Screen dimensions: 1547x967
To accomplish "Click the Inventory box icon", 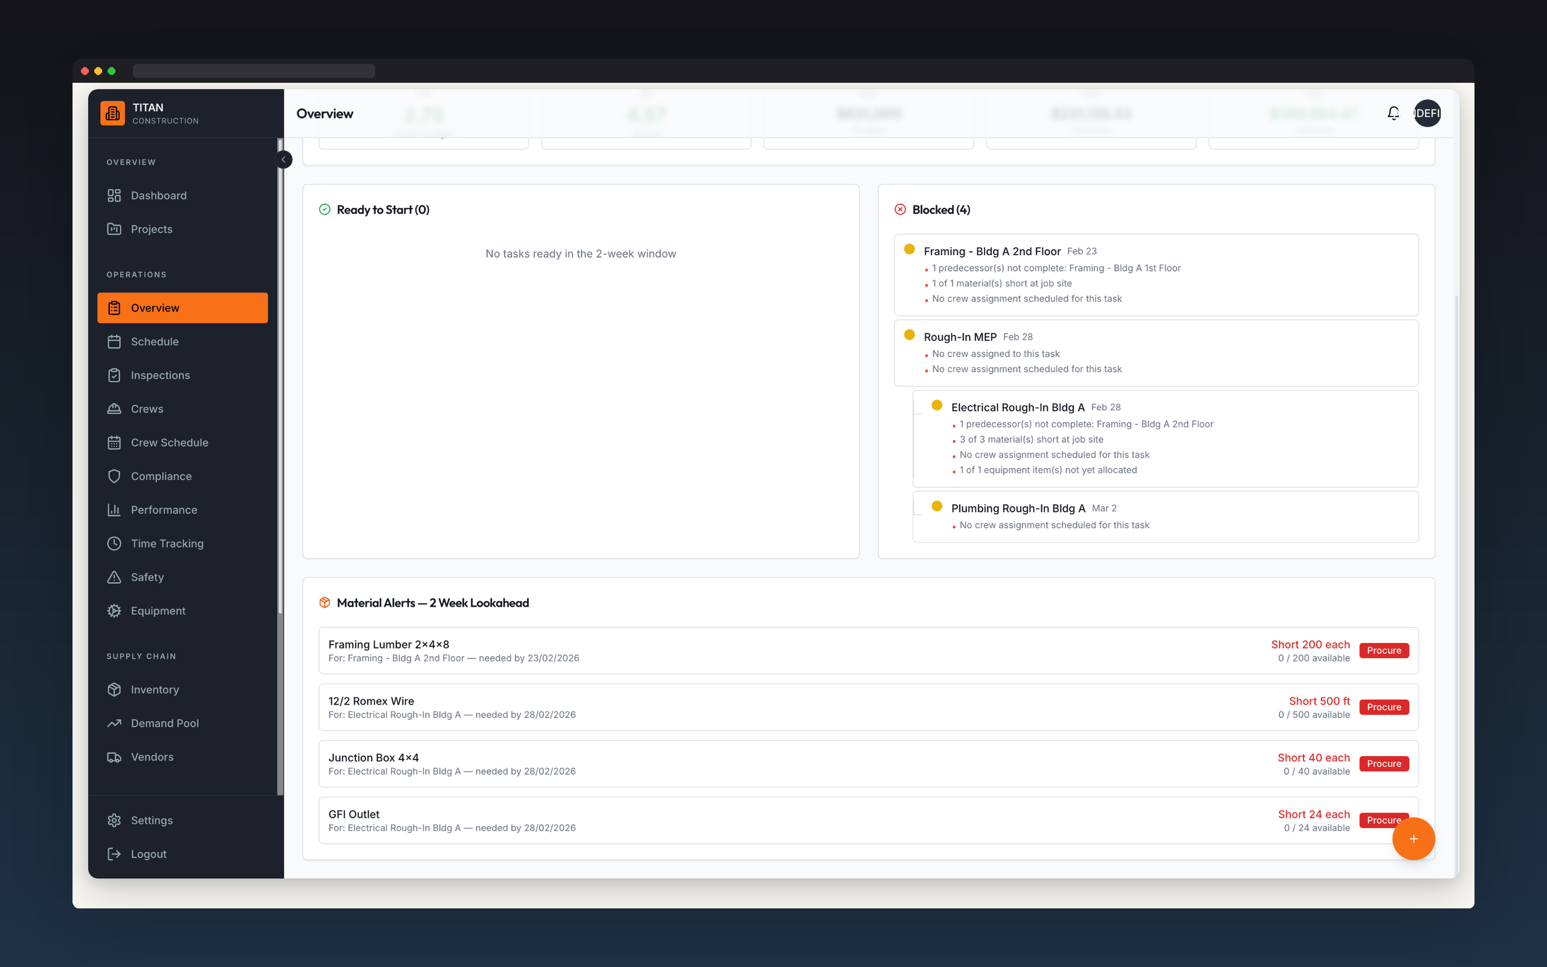I will click(114, 690).
